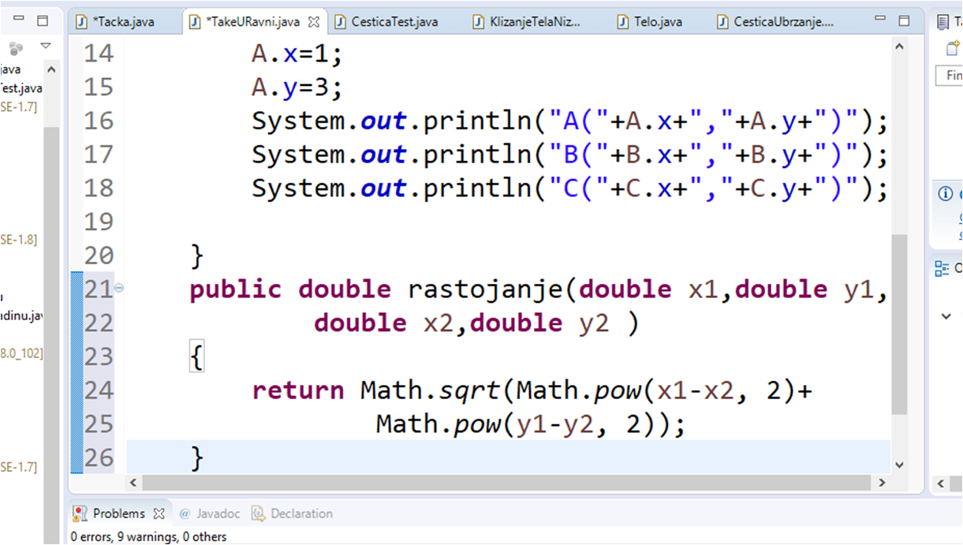Image resolution: width=963 pixels, height=545 pixels.
Task: Switch to the CesticaUbrzanje tab
Action: click(x=775, y=22)
